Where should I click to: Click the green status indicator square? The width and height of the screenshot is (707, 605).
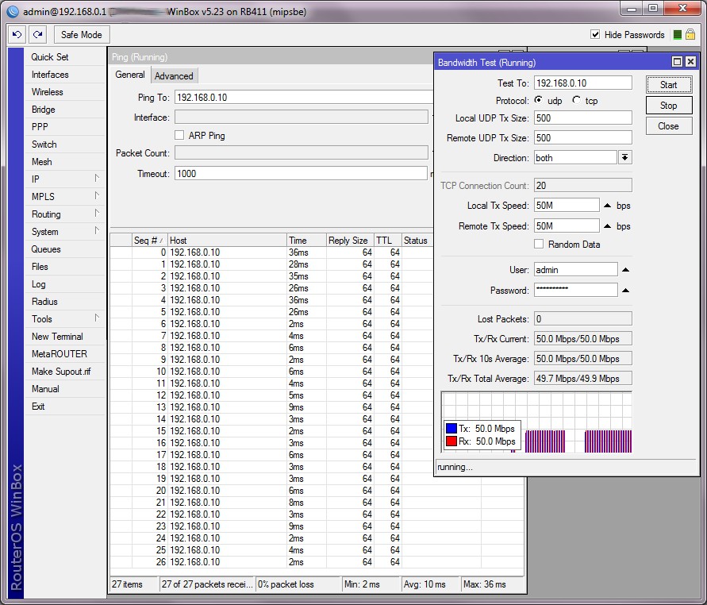point(677,35)
